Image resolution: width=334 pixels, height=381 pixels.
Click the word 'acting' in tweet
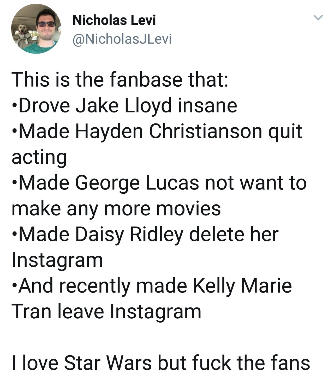(x=39, y=157)
